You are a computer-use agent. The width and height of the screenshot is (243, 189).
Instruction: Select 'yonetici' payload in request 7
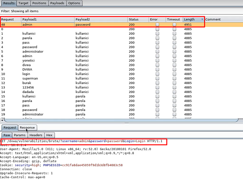(x=28, y=61)
